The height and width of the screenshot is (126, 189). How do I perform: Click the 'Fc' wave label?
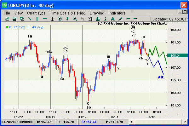click(133, 31)
